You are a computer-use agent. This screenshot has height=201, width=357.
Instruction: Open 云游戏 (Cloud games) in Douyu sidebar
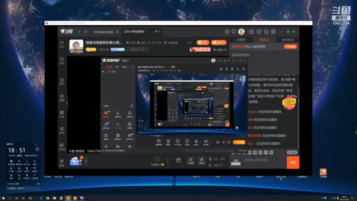point(62,147)
